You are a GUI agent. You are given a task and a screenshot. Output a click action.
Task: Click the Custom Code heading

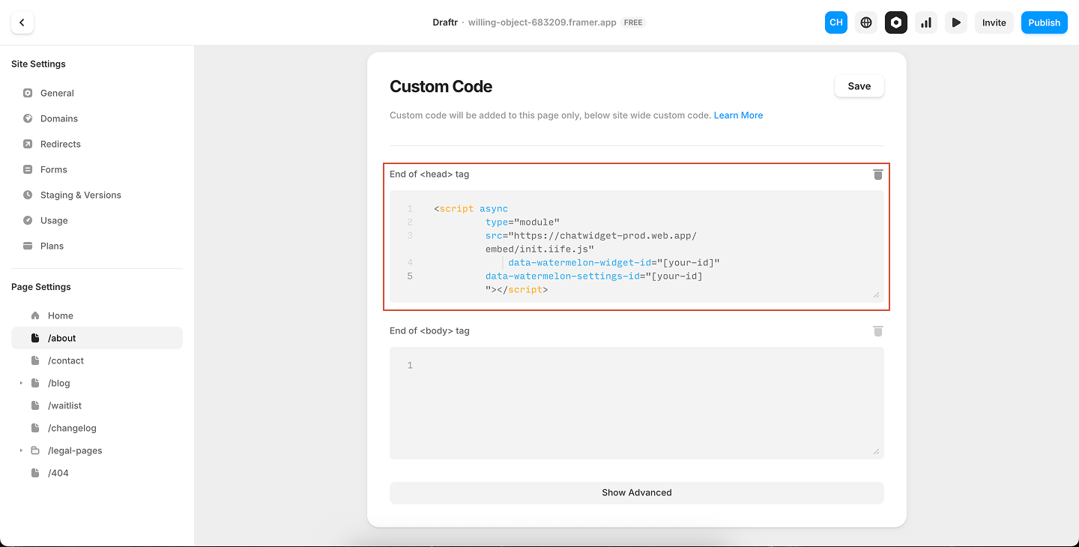[x=441, y=86]
